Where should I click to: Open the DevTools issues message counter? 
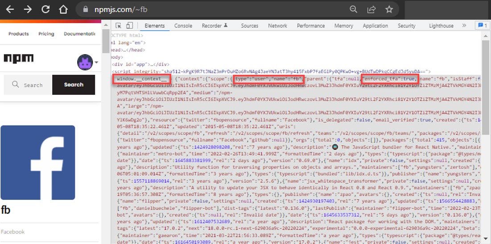pos(482,26)
